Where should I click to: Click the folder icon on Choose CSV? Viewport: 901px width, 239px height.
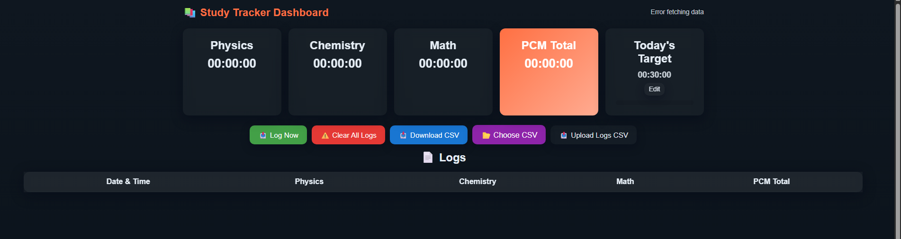(x=486, y=135)
